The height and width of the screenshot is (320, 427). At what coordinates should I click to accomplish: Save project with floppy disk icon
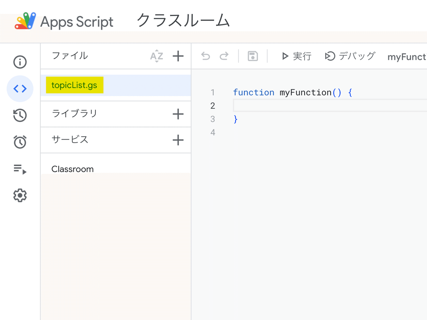point(253,56)
